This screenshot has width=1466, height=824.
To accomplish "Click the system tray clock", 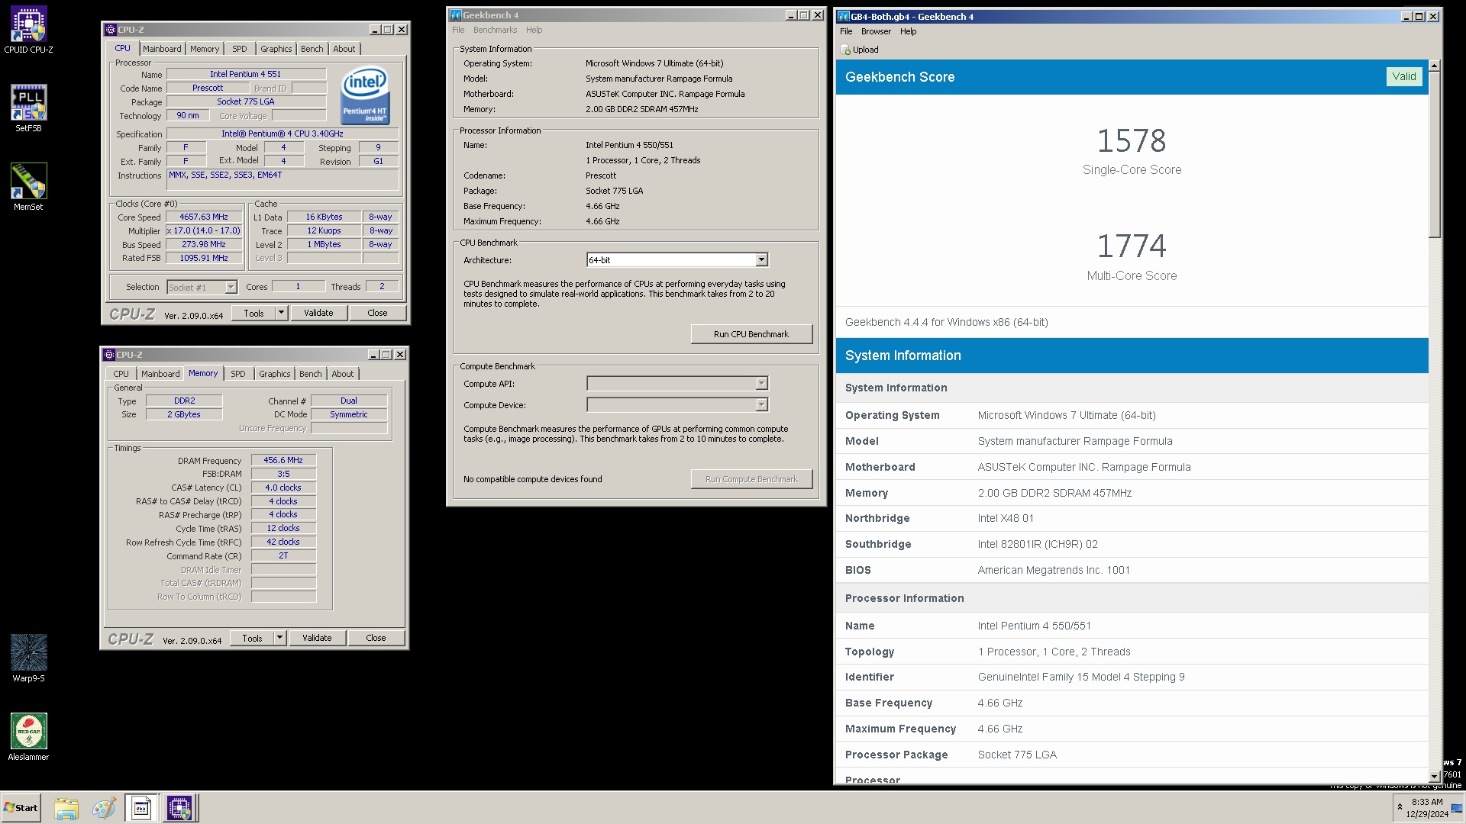I will tap(1427, 808).
